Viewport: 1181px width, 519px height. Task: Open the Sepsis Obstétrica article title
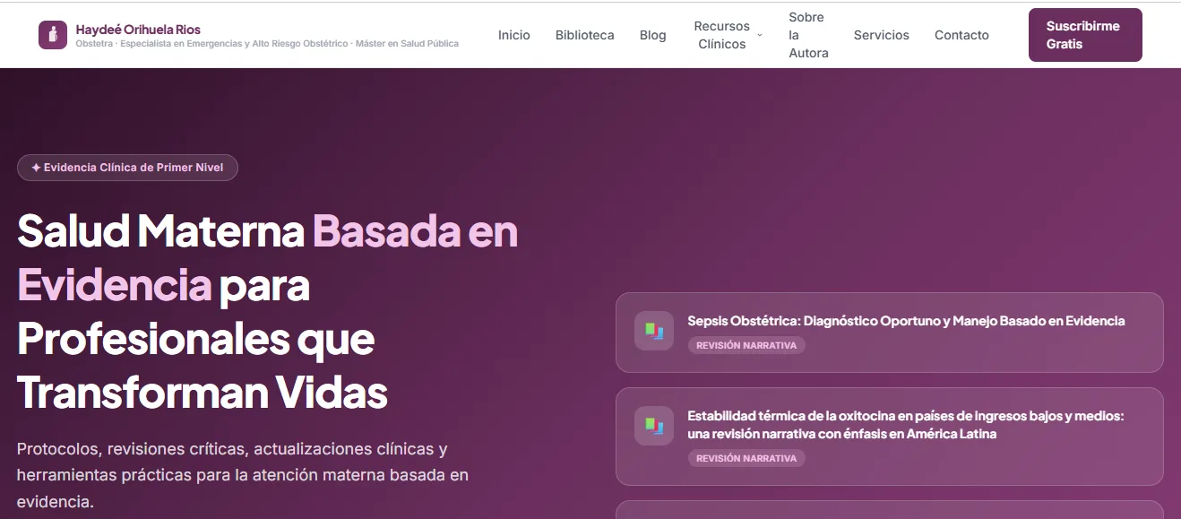click(906, 321)
